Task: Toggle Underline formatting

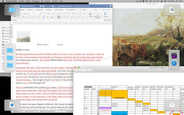Action: point(29,17)
